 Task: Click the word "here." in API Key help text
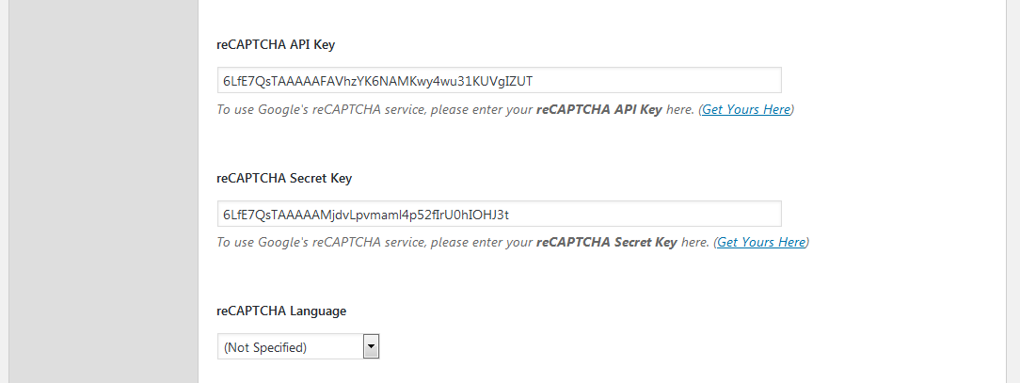point(680,109)
